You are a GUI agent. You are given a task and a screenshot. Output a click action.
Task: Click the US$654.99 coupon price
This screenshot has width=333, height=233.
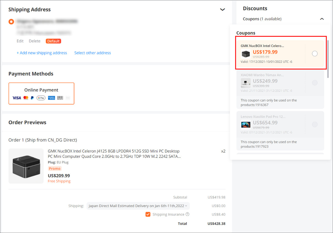pos(265,123)
